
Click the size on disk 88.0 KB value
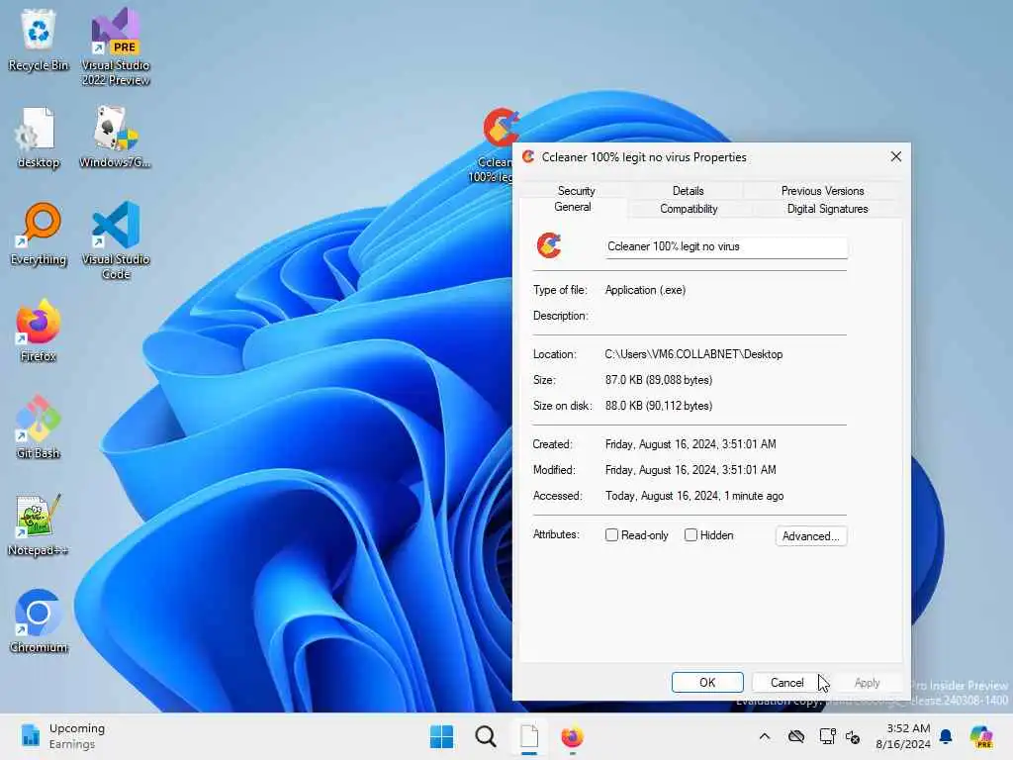659,406
